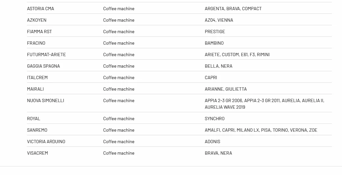Select the VICTORIA ARDUINO brand cell
342x175 pixels.
[46, 142]
